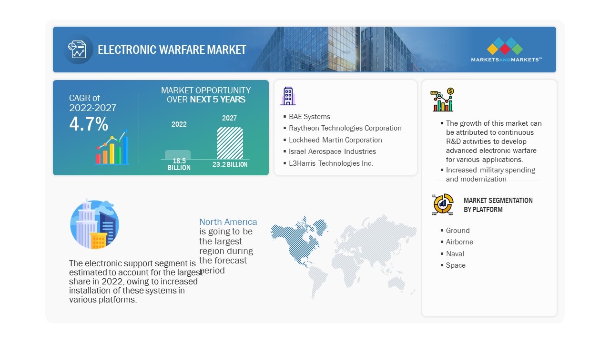Click the purple building companies icon
The height and width of the screenshot is (343, 610).
pyautogui.click(x=288, y=96)
